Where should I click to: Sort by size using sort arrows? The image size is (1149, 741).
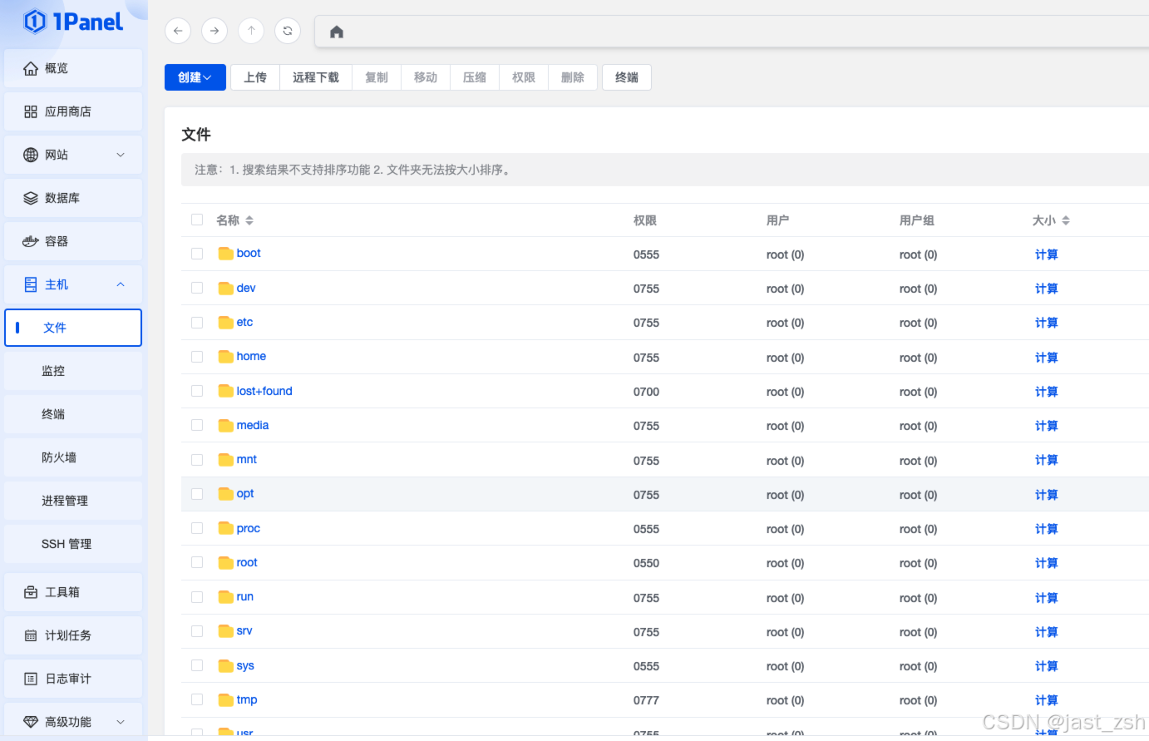pyautogui.click(x=1066, y=220)
